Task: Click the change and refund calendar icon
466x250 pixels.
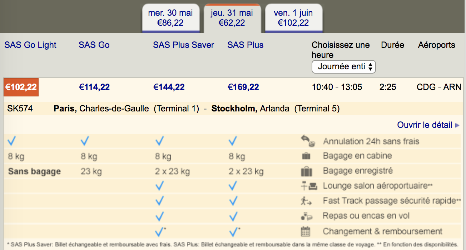Action: pos(306,231)
